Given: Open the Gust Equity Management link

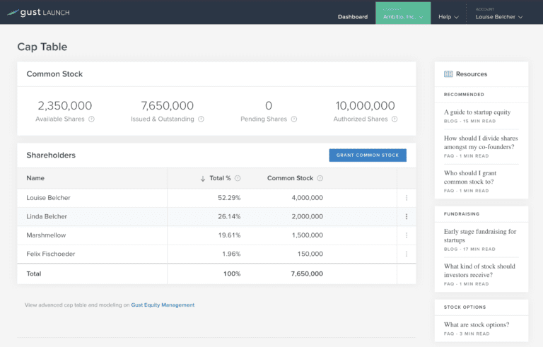Looking at the screenshot, I should tap(163, 305).
